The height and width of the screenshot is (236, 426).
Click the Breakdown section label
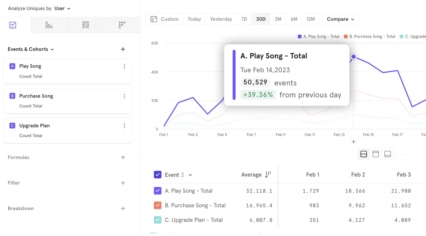[21, 209]
